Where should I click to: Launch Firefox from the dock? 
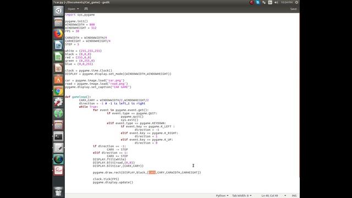click(x=58, y=34)
